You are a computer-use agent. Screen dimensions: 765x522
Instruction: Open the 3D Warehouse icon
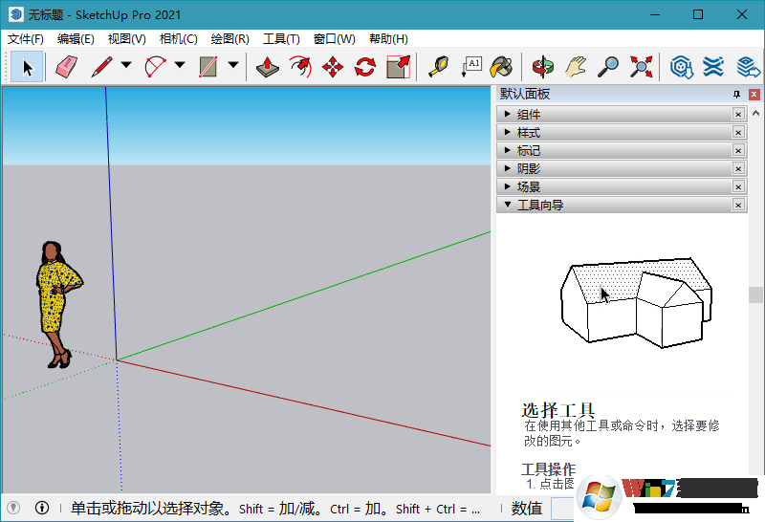coord(681,67)
